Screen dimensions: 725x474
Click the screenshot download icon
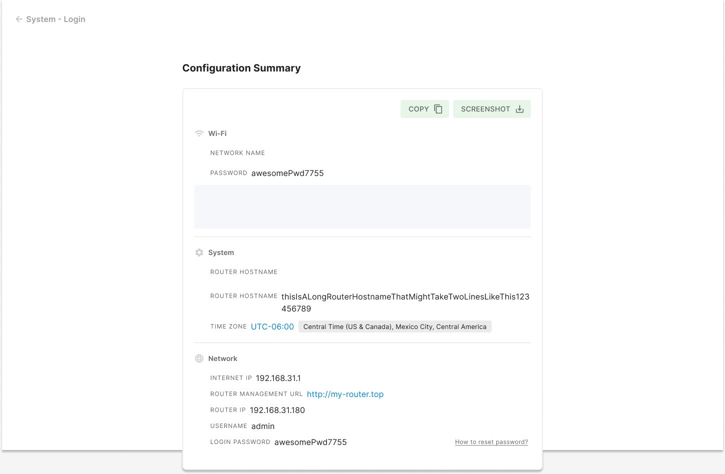click(x=520, y=109)
